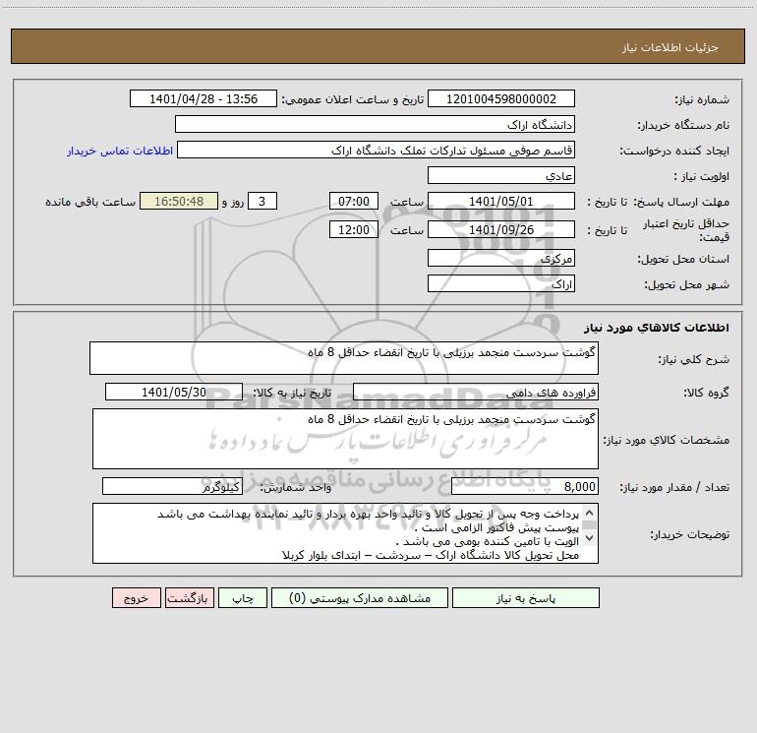Screen dimensions: 757x733
Task: Click the label مهلت ارسال پاسخ
Action: tap(681, 202)
